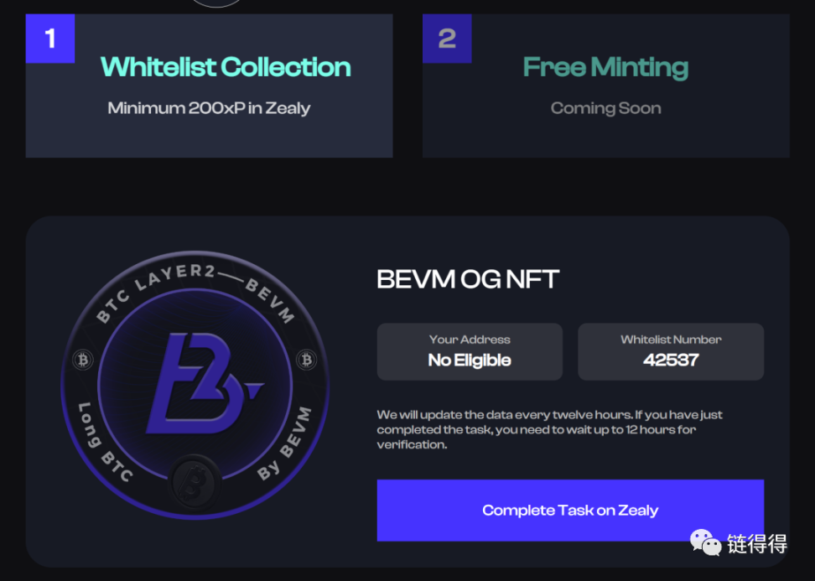Image resolution: width=815 pixels, height=581 pixels.
Task: Click the BEVM OG NFT heading
Action: pyautogui.click(x=468, y=279)
